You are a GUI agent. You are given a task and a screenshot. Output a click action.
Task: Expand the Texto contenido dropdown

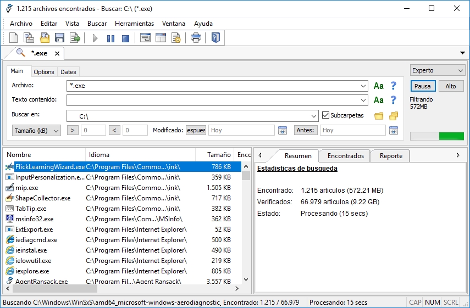tap(363, 100)
